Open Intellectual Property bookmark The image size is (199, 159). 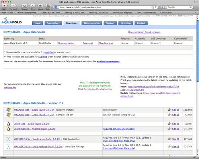(x=123, y=13)
